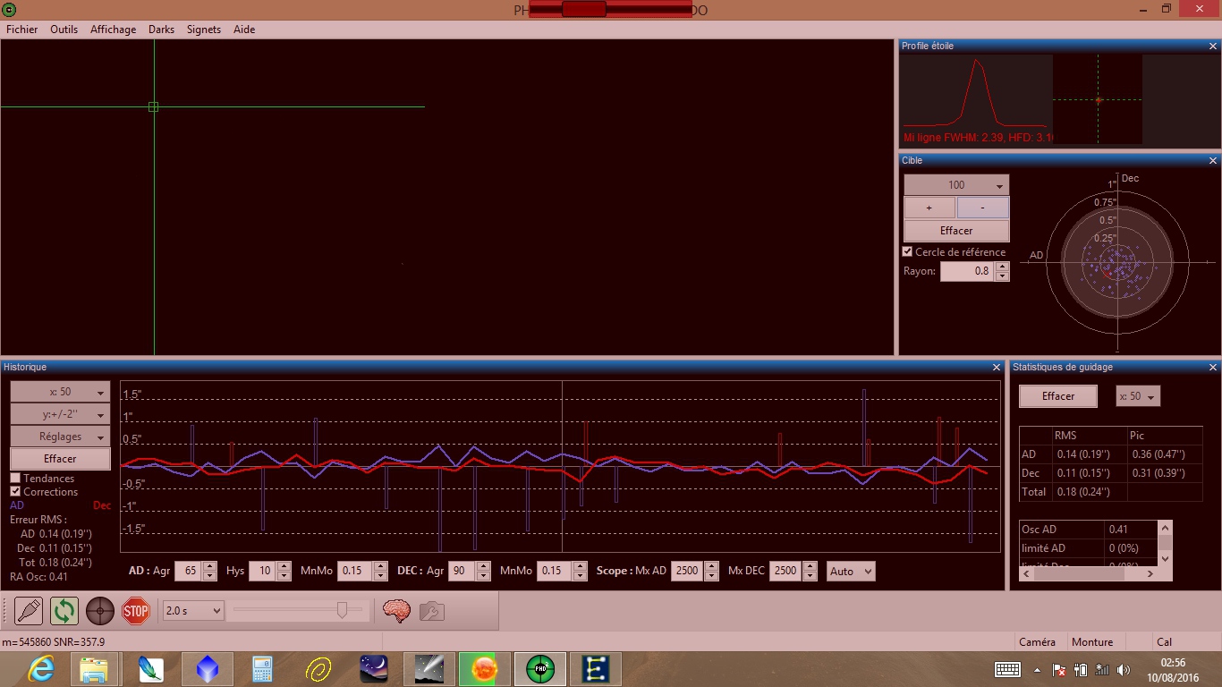Select the PHD2 icon on the taskbar
The height and width of the screenshot is (687, 1222).
(540, 669)
